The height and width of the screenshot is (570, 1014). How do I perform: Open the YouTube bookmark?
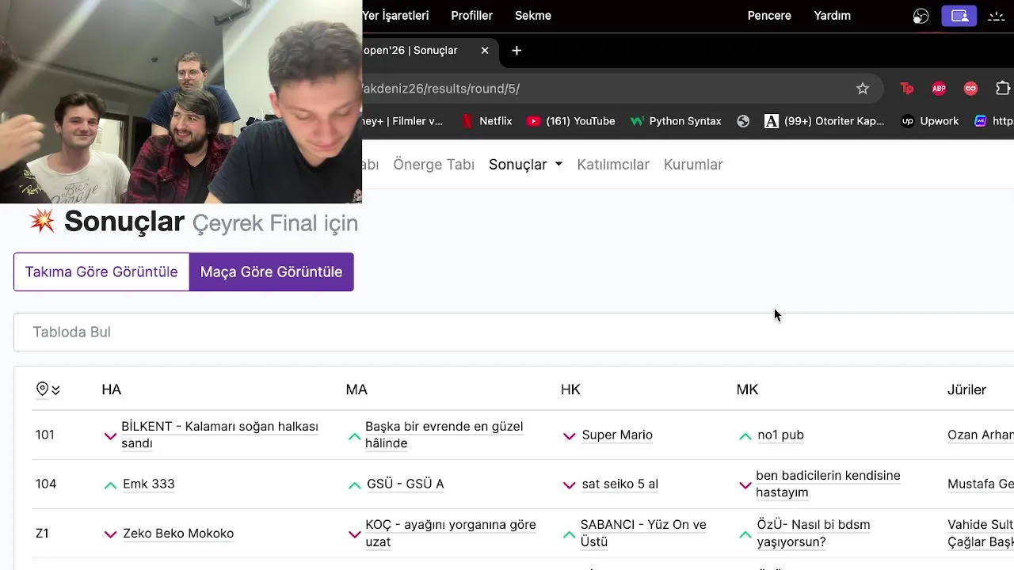coord(571,121)
